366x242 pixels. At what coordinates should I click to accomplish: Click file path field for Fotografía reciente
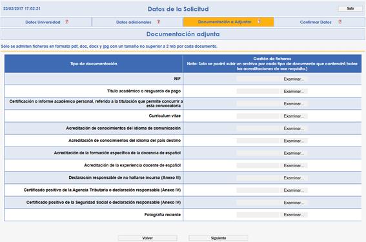tap(258, 215)
